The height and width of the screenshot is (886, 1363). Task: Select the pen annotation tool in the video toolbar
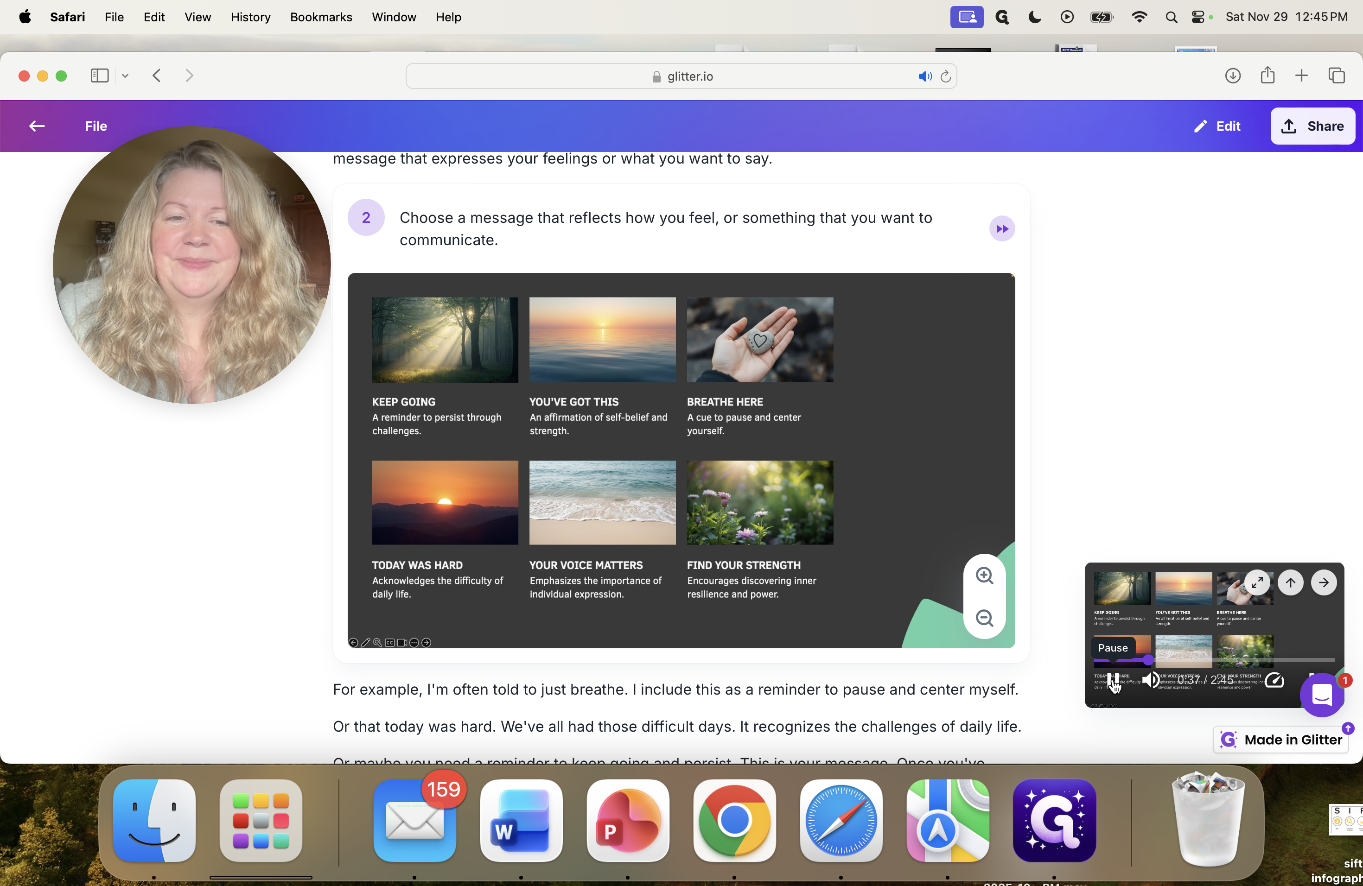366,643
